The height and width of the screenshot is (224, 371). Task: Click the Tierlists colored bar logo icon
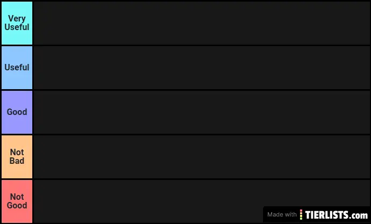coord(301,214)
